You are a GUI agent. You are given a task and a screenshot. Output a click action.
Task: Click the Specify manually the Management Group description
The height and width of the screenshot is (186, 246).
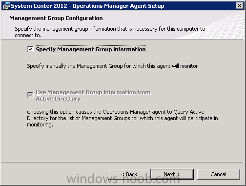coord(113,66)
